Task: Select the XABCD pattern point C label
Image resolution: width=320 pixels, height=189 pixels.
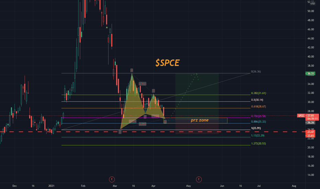Action: [153, 91]
